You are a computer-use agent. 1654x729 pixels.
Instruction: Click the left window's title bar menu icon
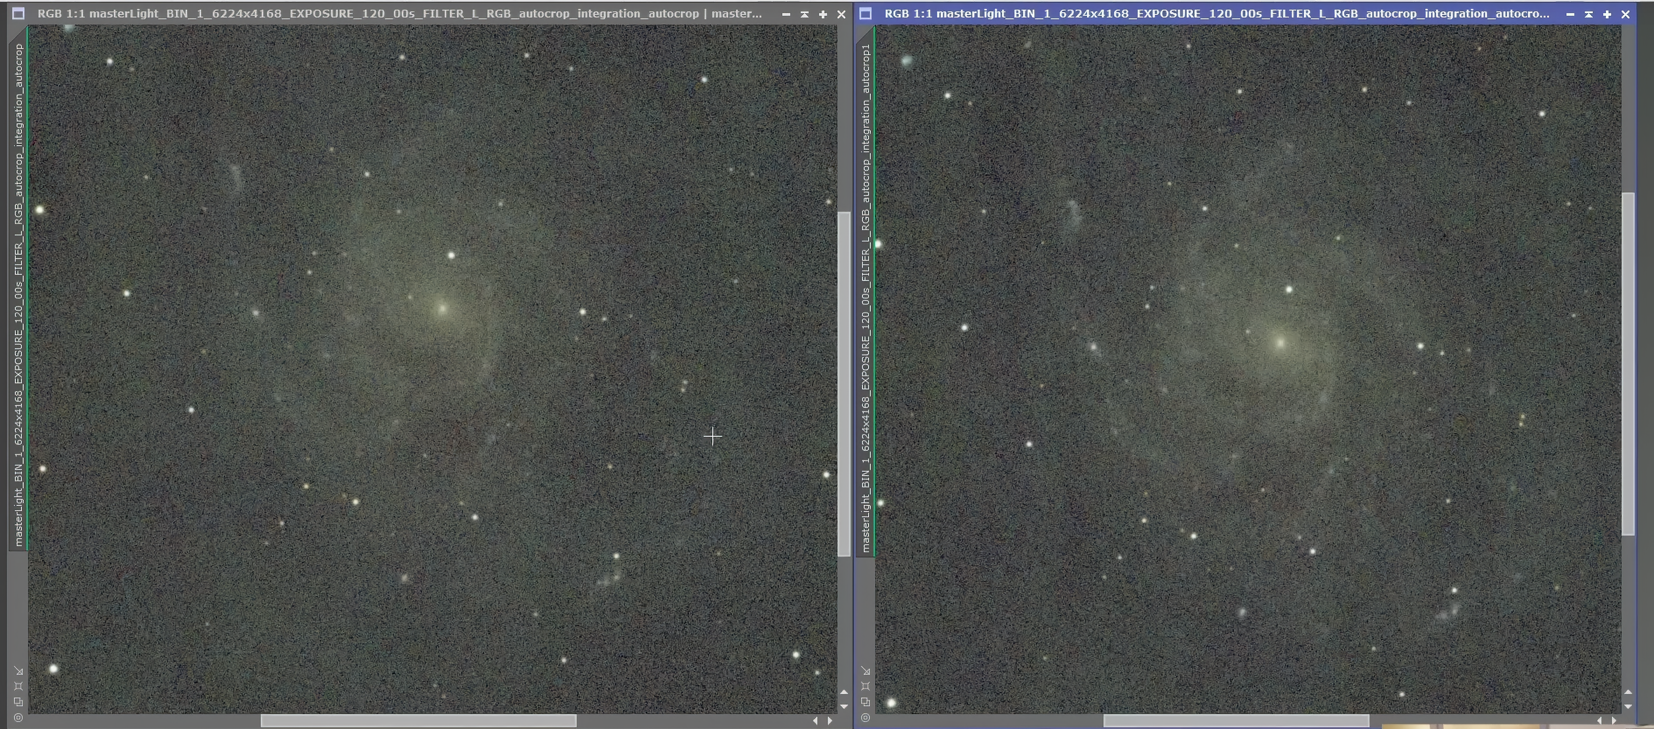pyautogui.click(x=18, y=13)
